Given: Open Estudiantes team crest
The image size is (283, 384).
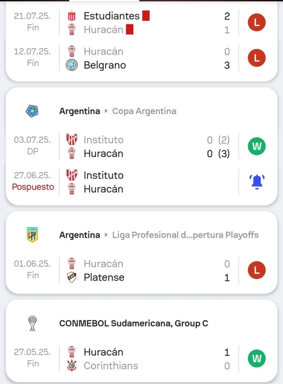Looking at the screenshot, I should pos(71,16).
